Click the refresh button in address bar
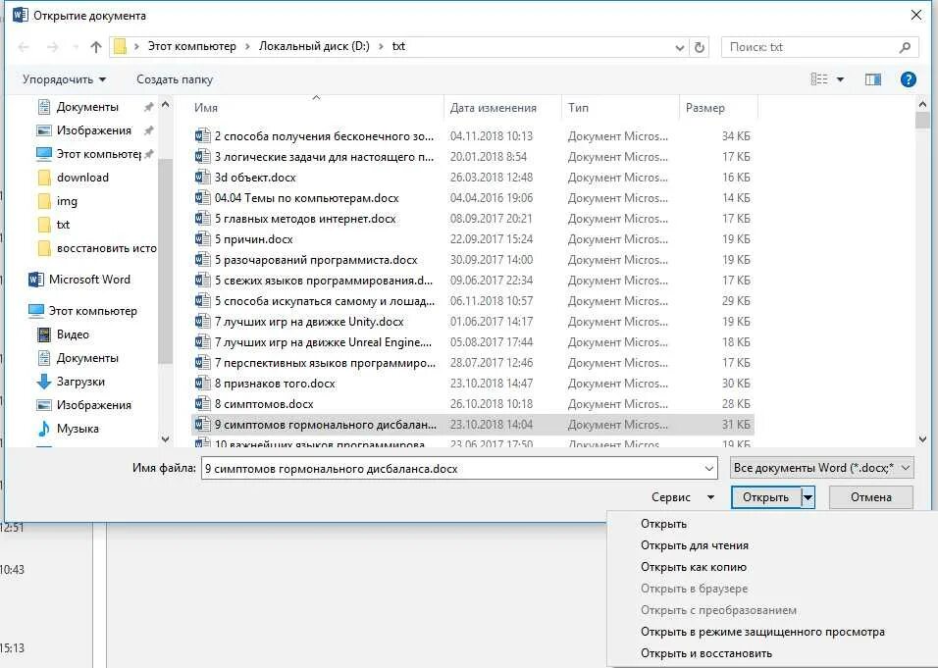 click(x=700, y=47)
